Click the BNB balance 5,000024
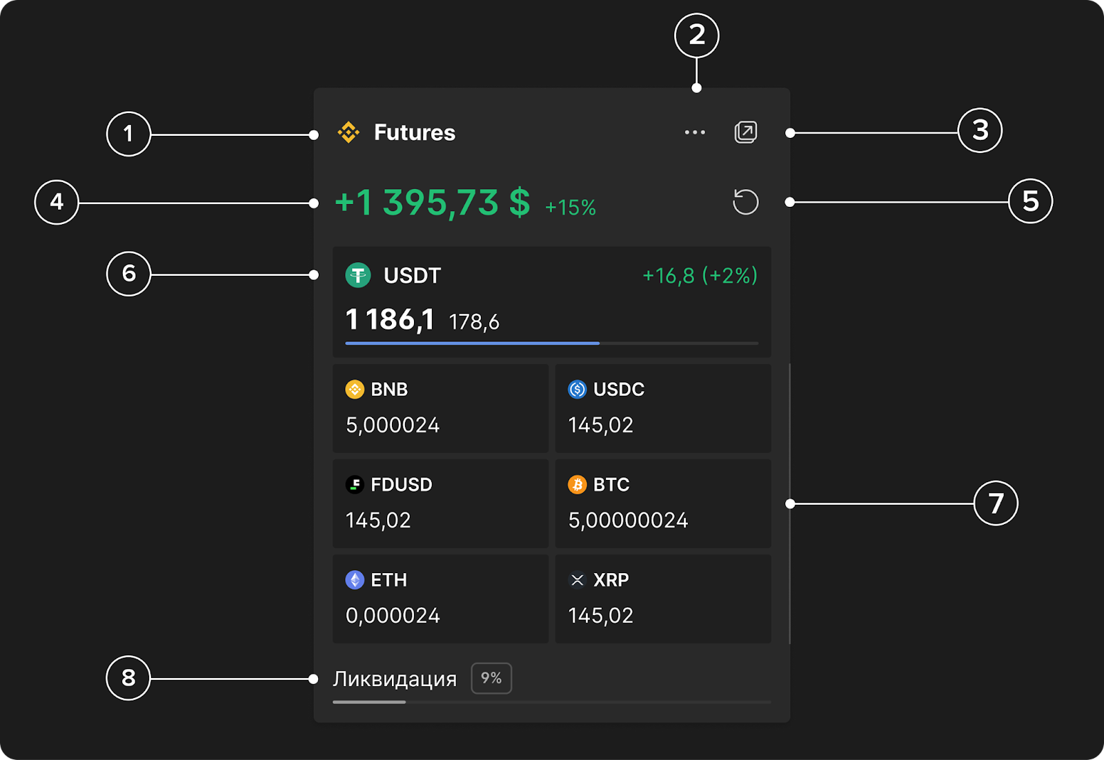This screenshot has width=1104, height=760. 393,425
